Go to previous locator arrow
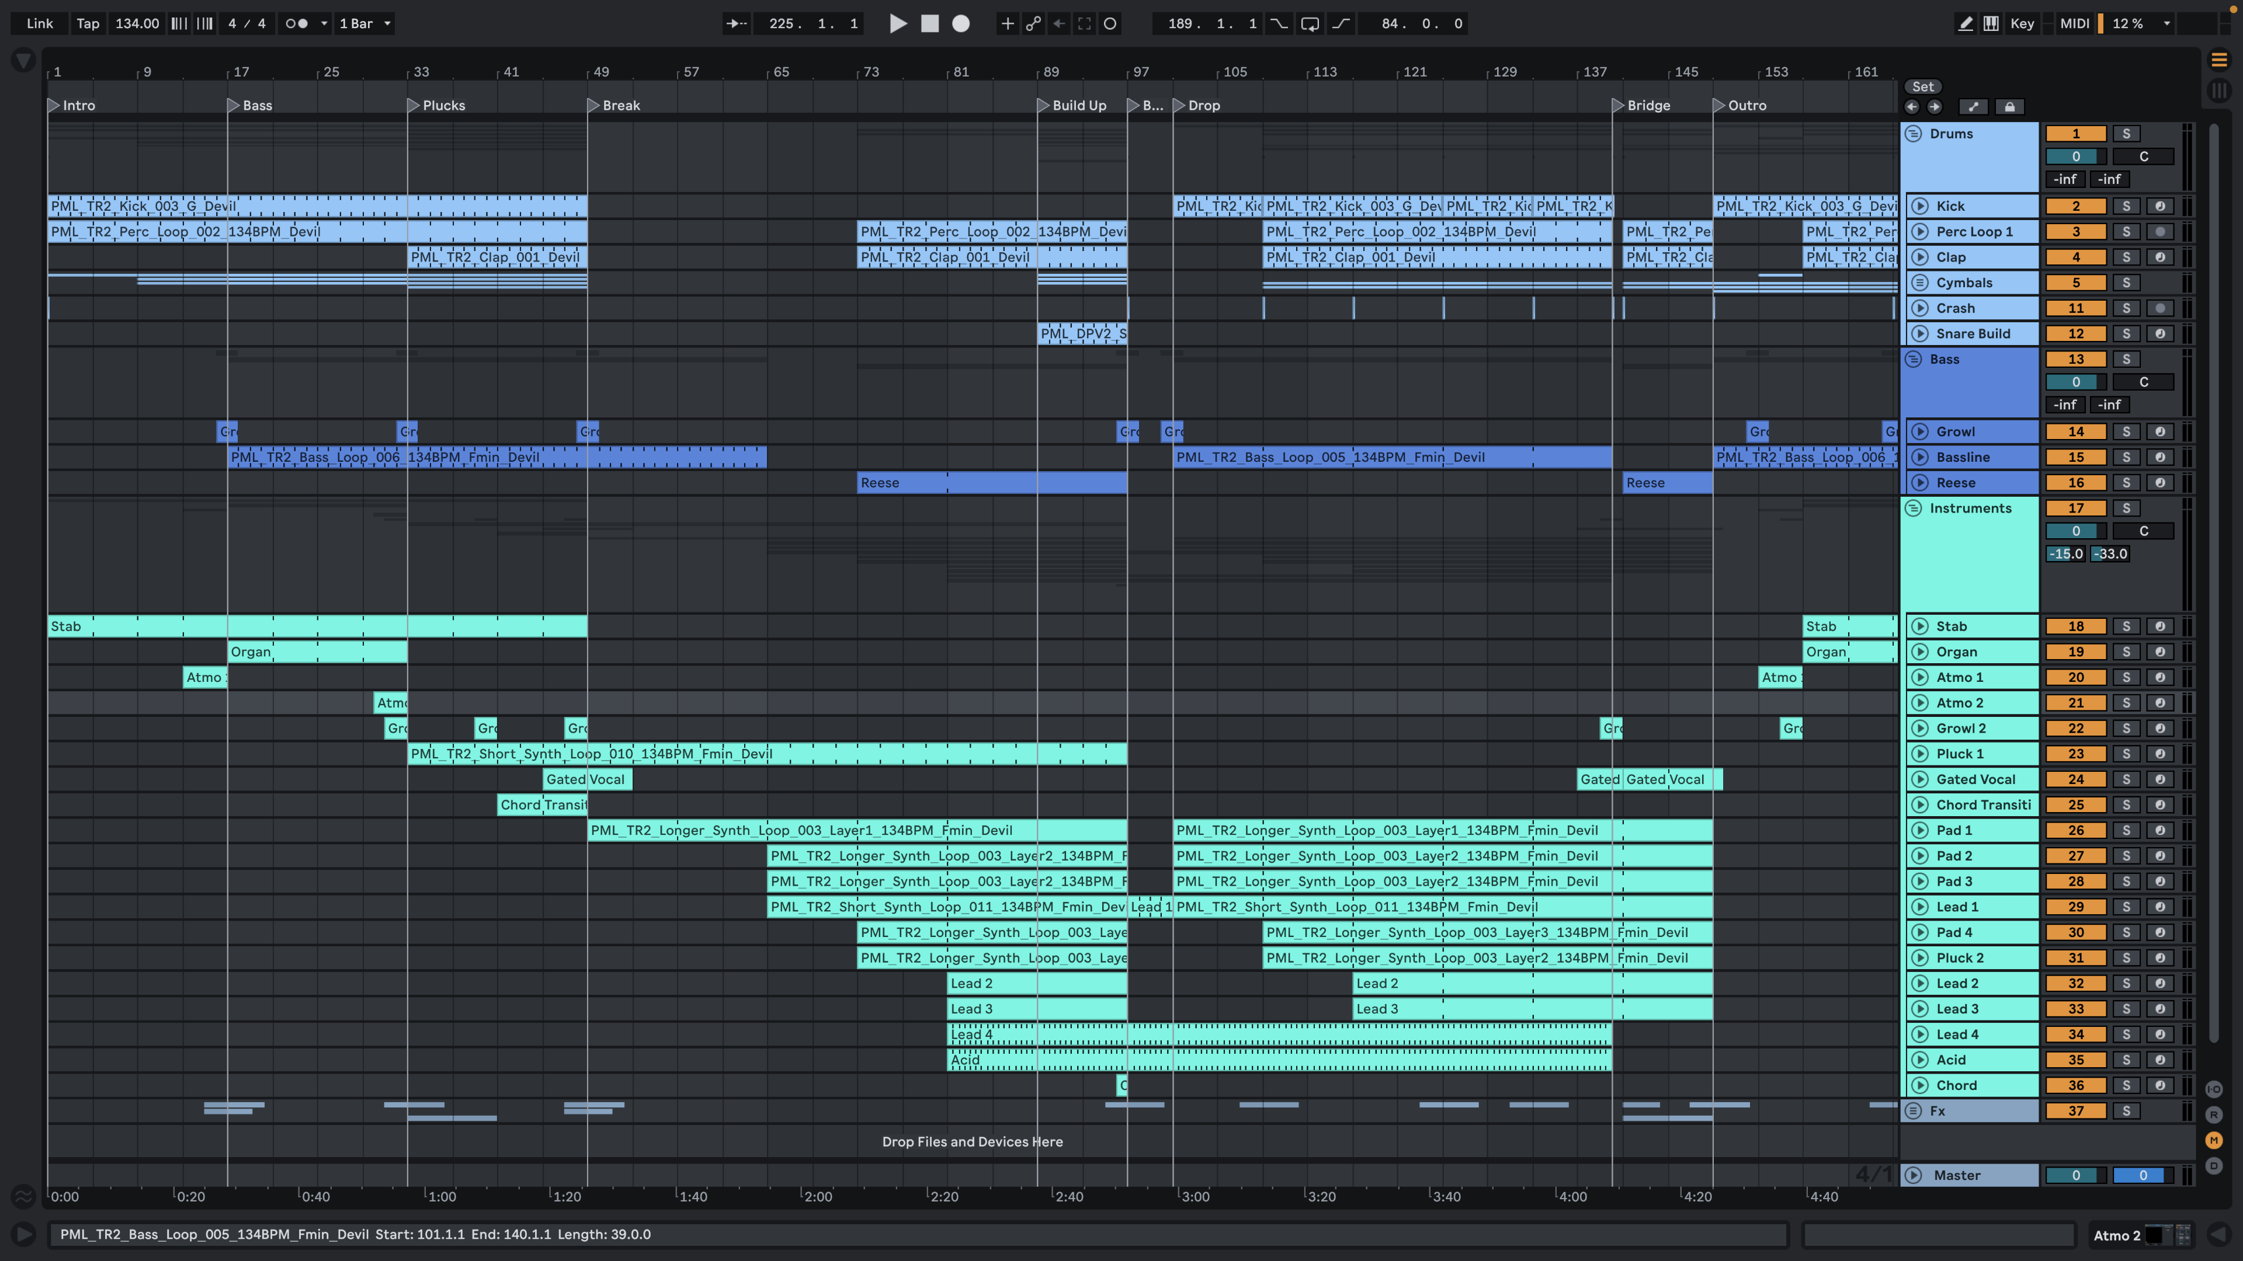The width and height of the screenshot is (2243, 1261). click(x=1912, y=107)
